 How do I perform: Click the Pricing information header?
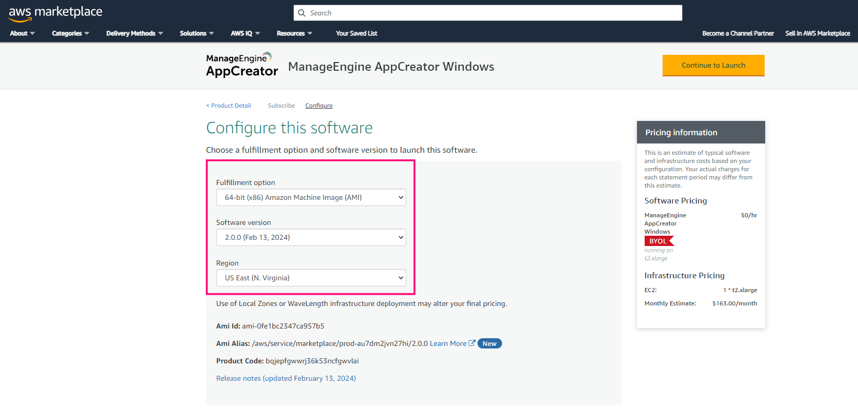click(x=701, y=132)
